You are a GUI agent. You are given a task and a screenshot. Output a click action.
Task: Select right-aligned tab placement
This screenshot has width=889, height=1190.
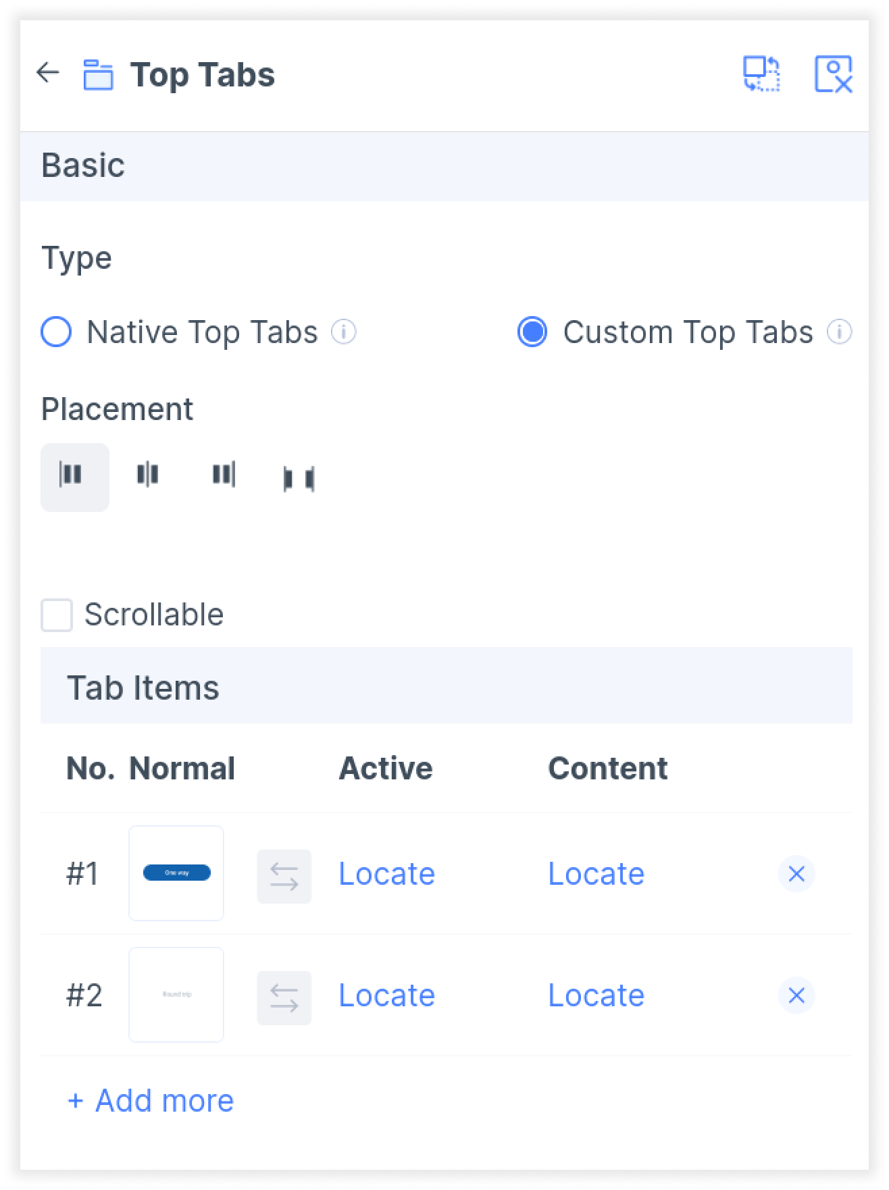click(224, 475)
